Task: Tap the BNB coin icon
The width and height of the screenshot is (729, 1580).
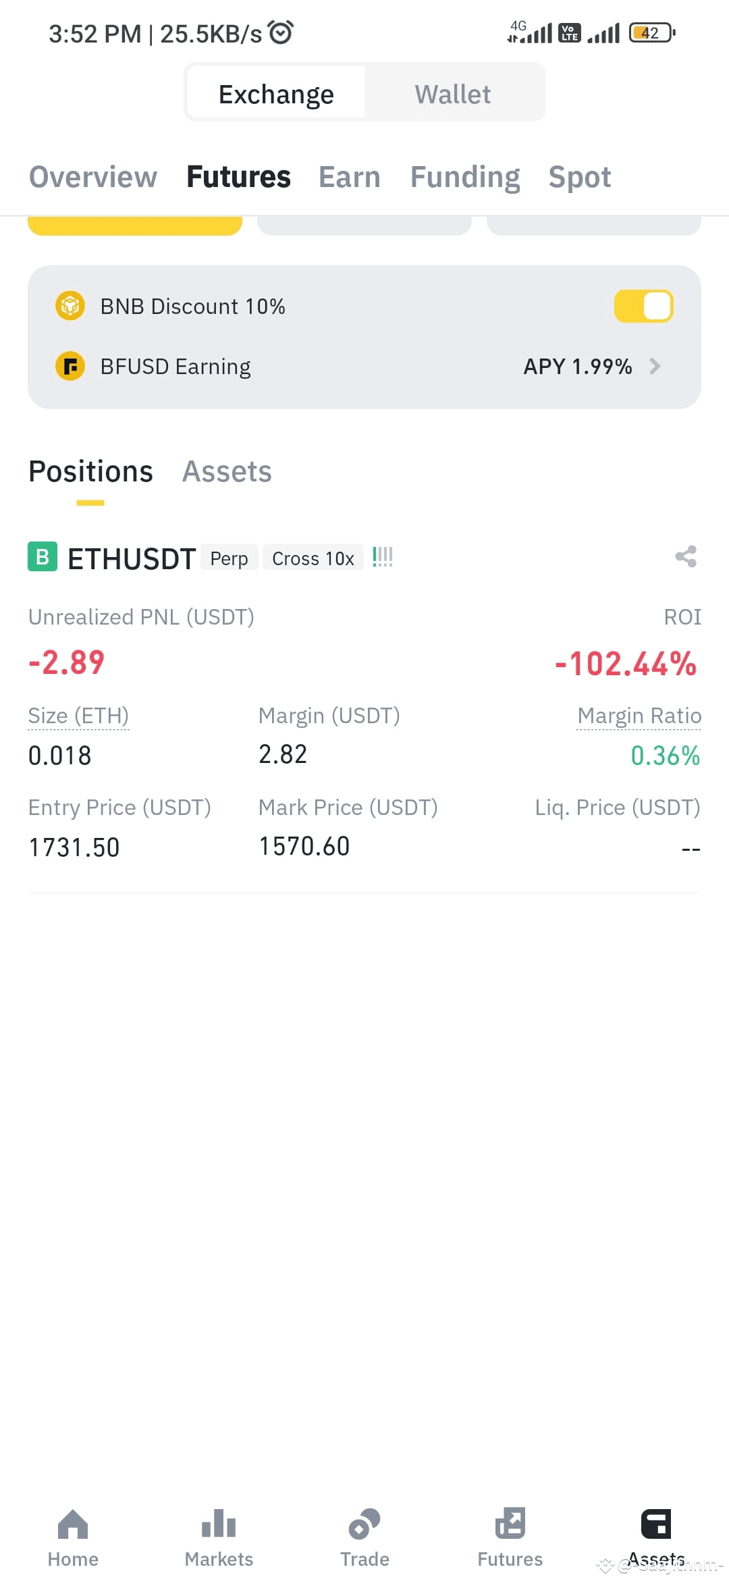Action: tap(70, 306)
